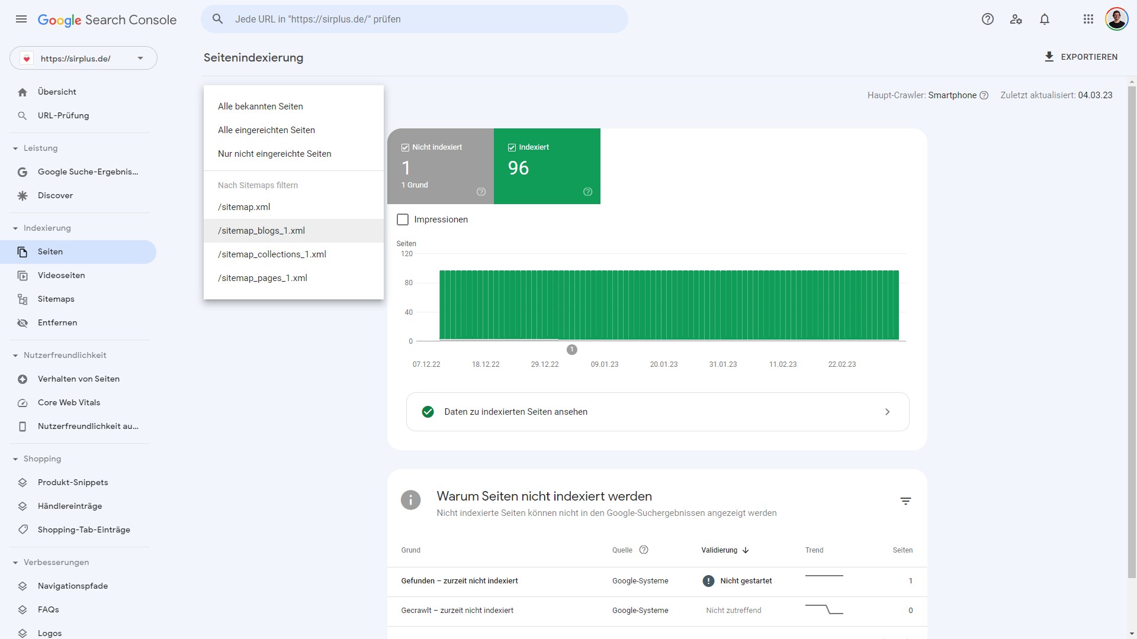Click the Produkt-Snippets layers icon

coord(23,483)
